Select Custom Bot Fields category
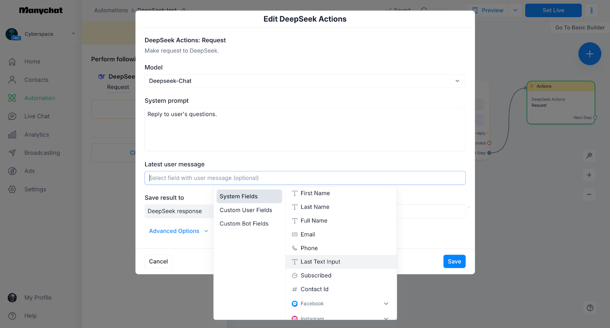 [x=244, y=224]
